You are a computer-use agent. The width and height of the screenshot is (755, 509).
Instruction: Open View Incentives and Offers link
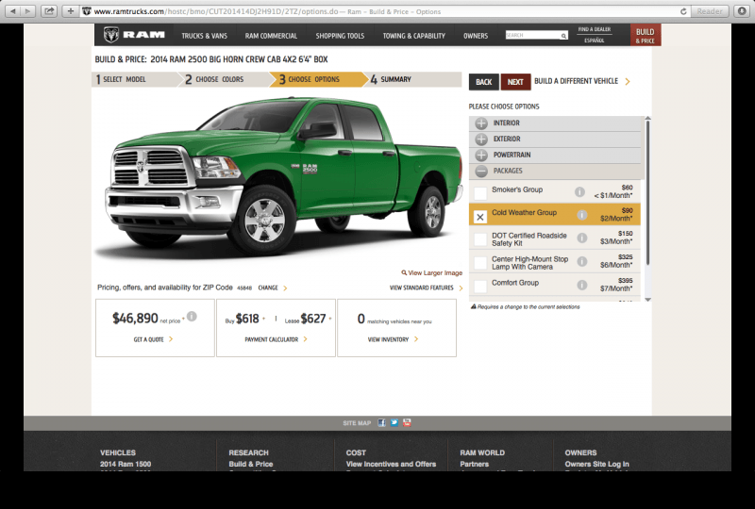391,465
